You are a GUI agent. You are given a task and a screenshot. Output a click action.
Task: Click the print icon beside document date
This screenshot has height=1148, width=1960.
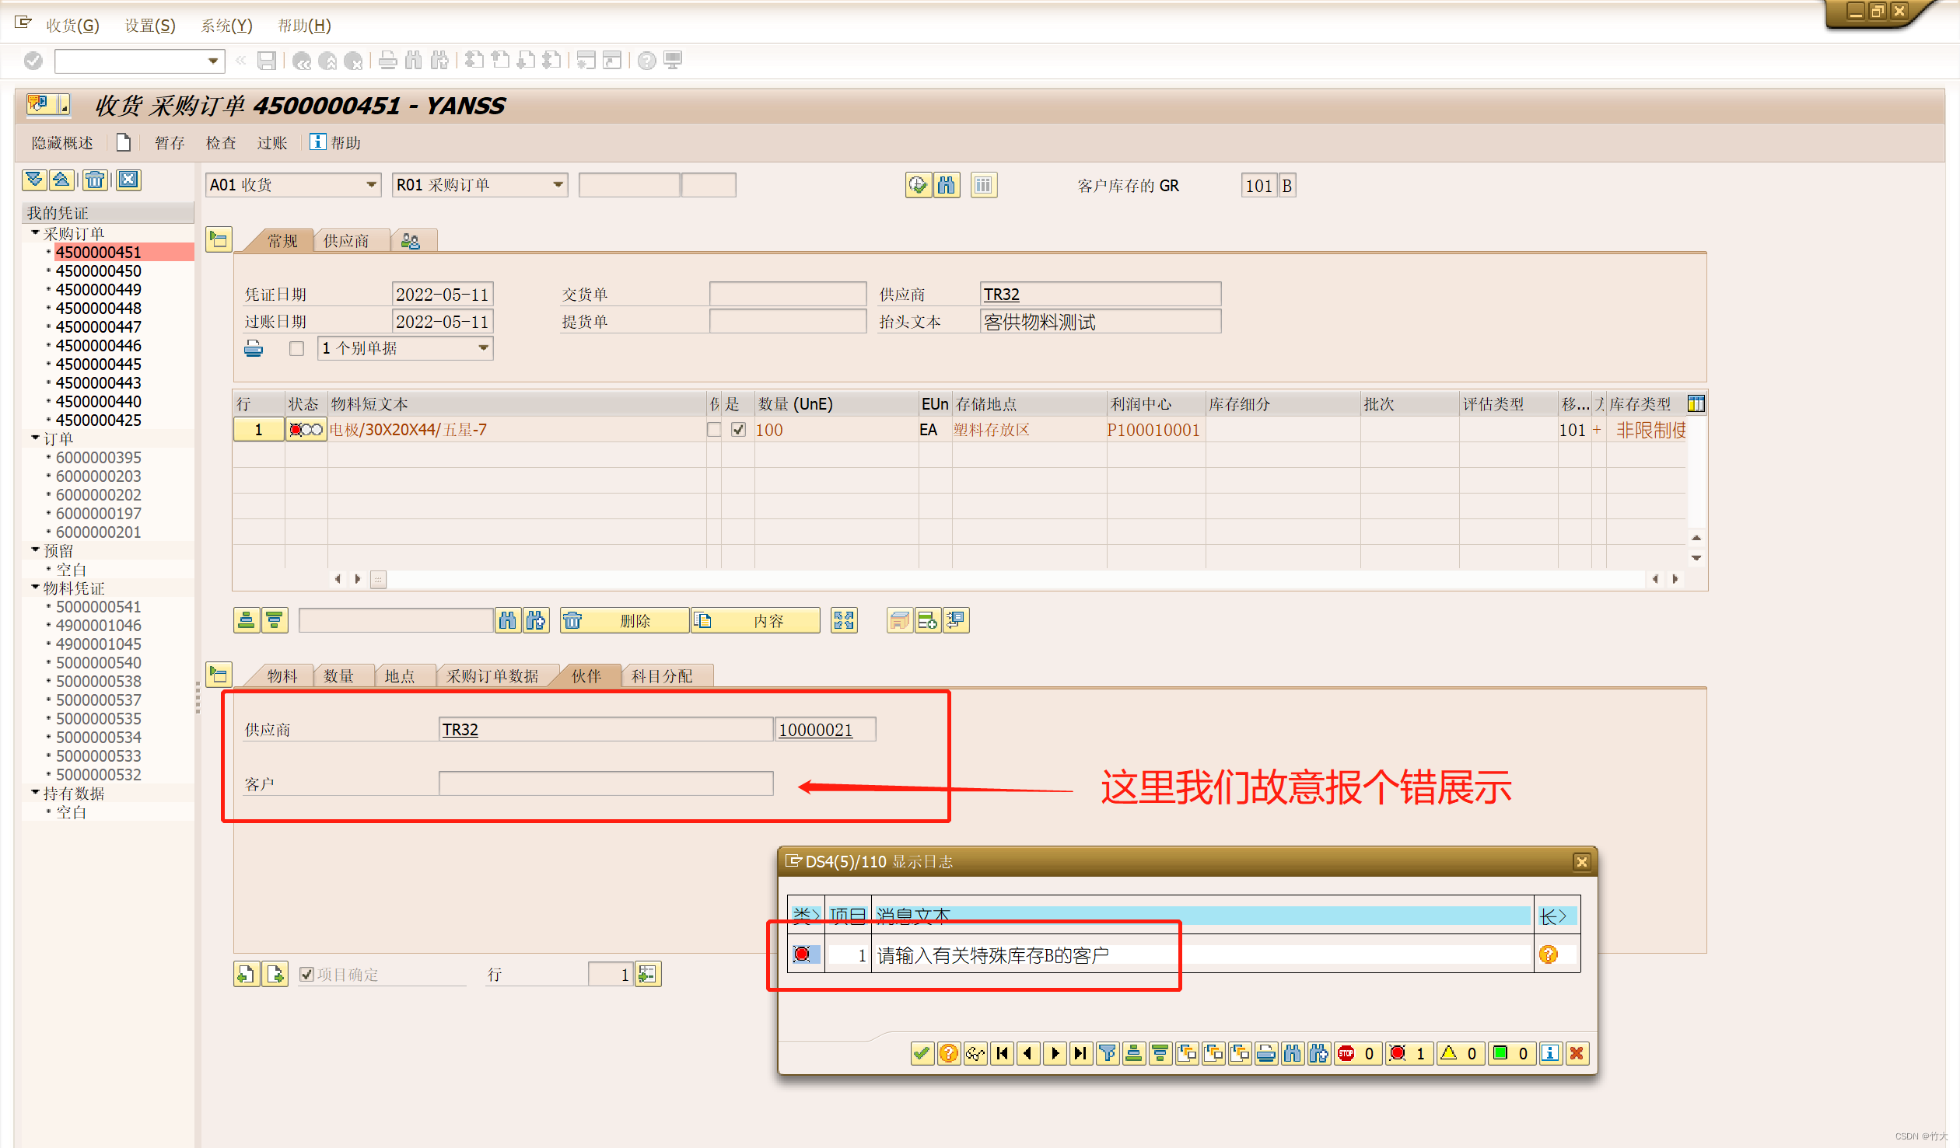(254, 349)
